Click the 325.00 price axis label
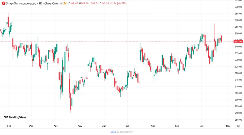Screen dimensions: 244x135 [x=238, y=67]
